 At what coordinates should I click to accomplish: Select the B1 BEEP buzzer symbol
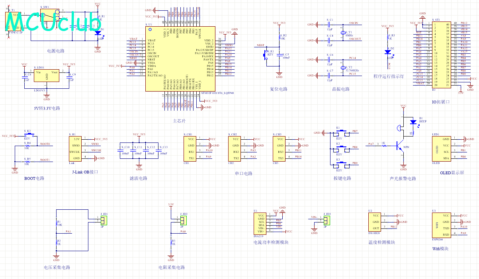[x=399, y=128]
